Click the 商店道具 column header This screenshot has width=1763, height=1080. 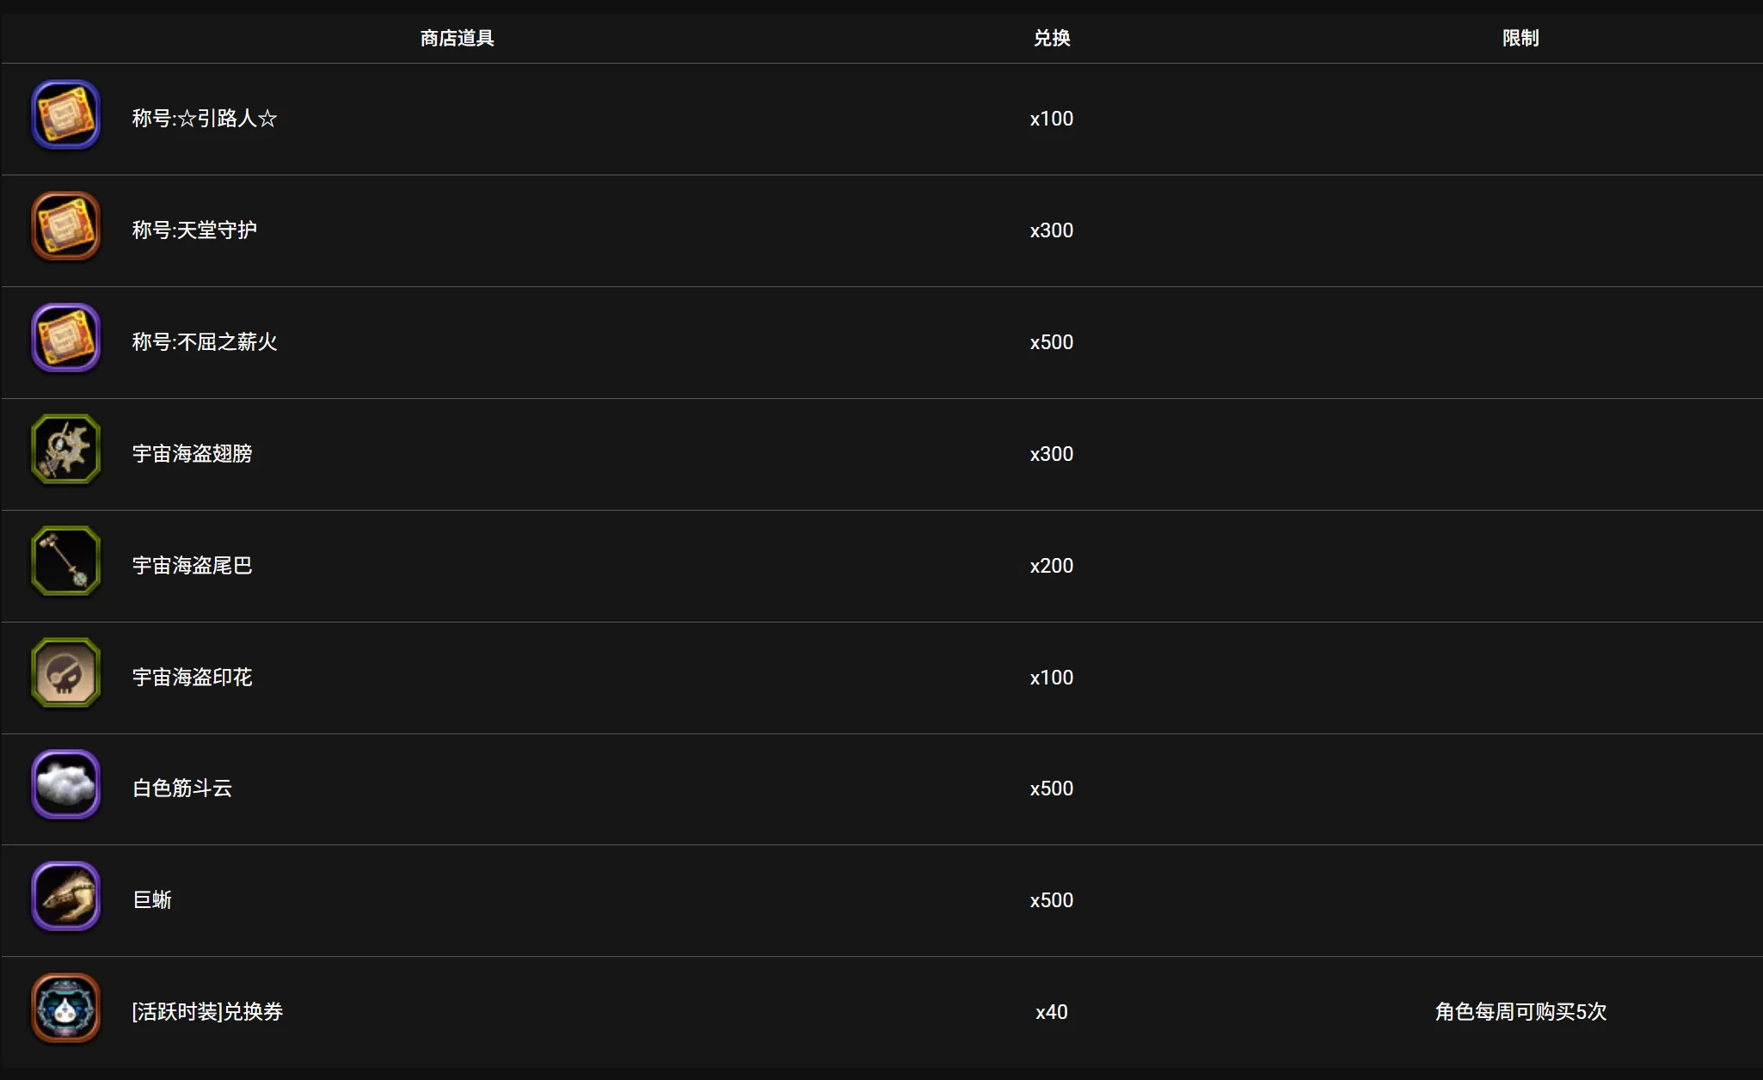click(457, 38)
